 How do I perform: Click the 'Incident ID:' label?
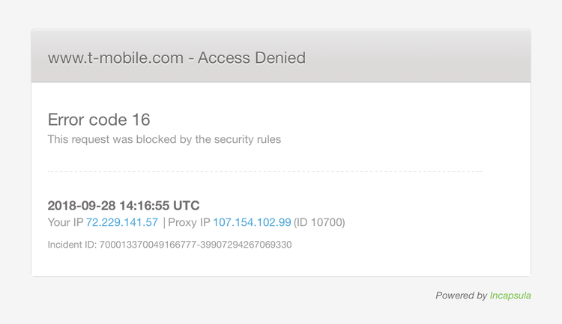pos(72,245)
